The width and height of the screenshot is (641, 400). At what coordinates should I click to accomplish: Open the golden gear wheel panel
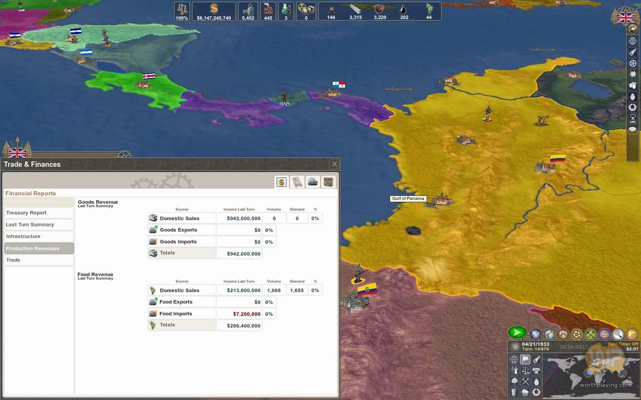(577, 333)
